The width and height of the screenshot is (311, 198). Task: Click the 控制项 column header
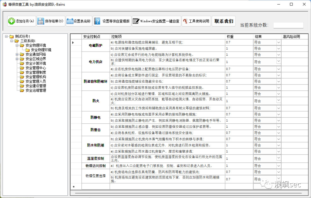tap(167, 37)
